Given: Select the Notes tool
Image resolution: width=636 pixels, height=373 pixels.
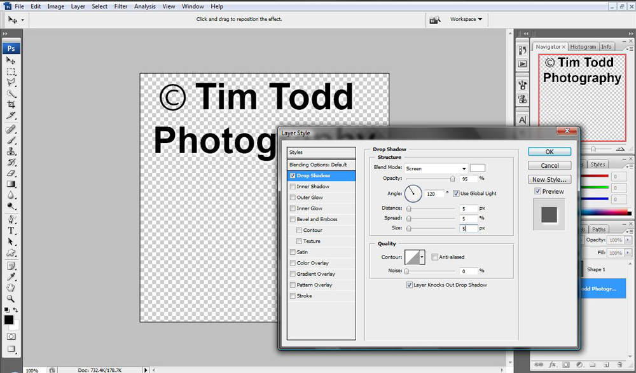Looking at the screenshot, I should pos(11,266).
